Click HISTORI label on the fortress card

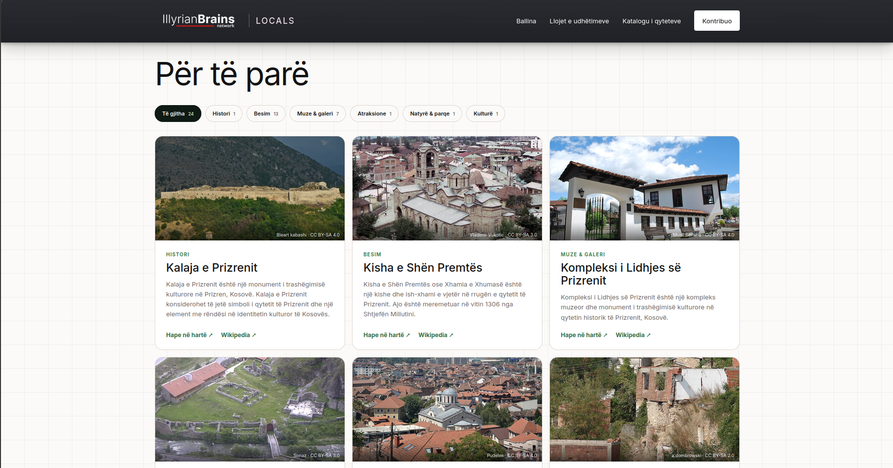tap(178, 254)
